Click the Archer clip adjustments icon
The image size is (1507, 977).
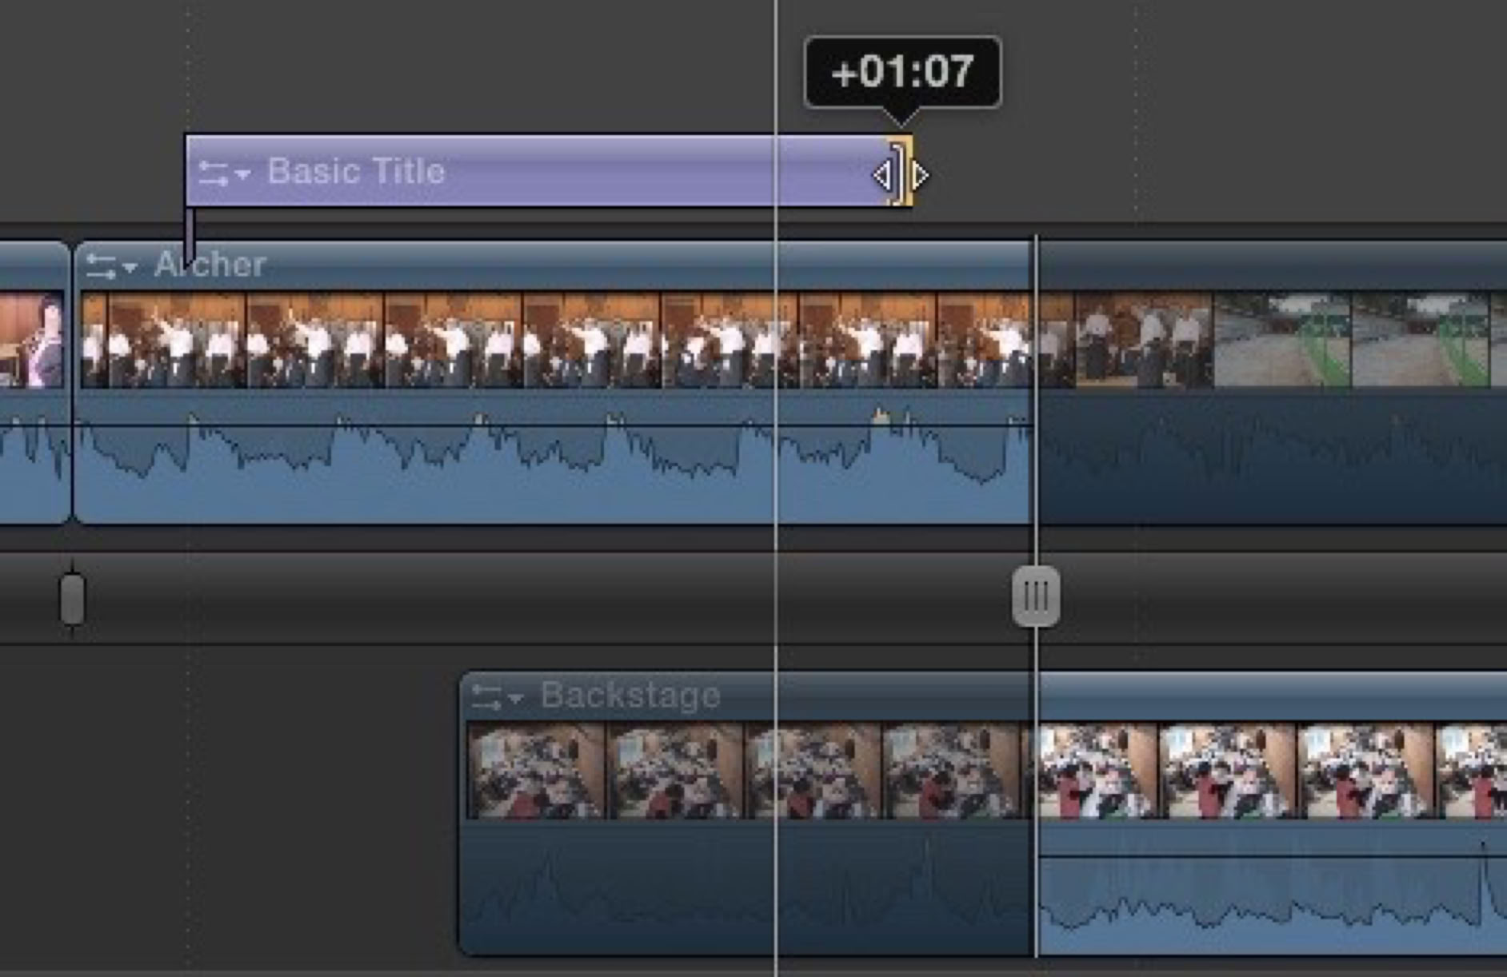[x=101, y=266]
